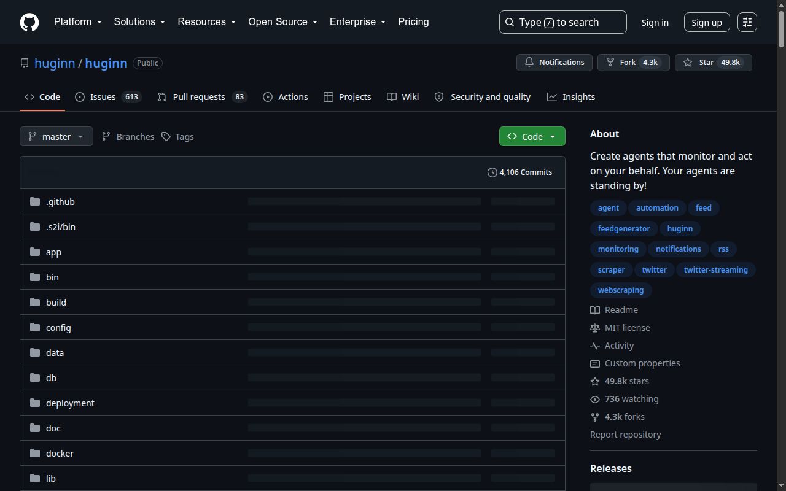Screen dimensions: 786x491
Task: Click the Sign up button
Action: pos(707,22)
